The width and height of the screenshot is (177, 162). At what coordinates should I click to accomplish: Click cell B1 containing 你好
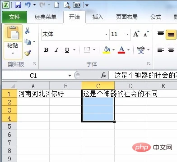65,94
